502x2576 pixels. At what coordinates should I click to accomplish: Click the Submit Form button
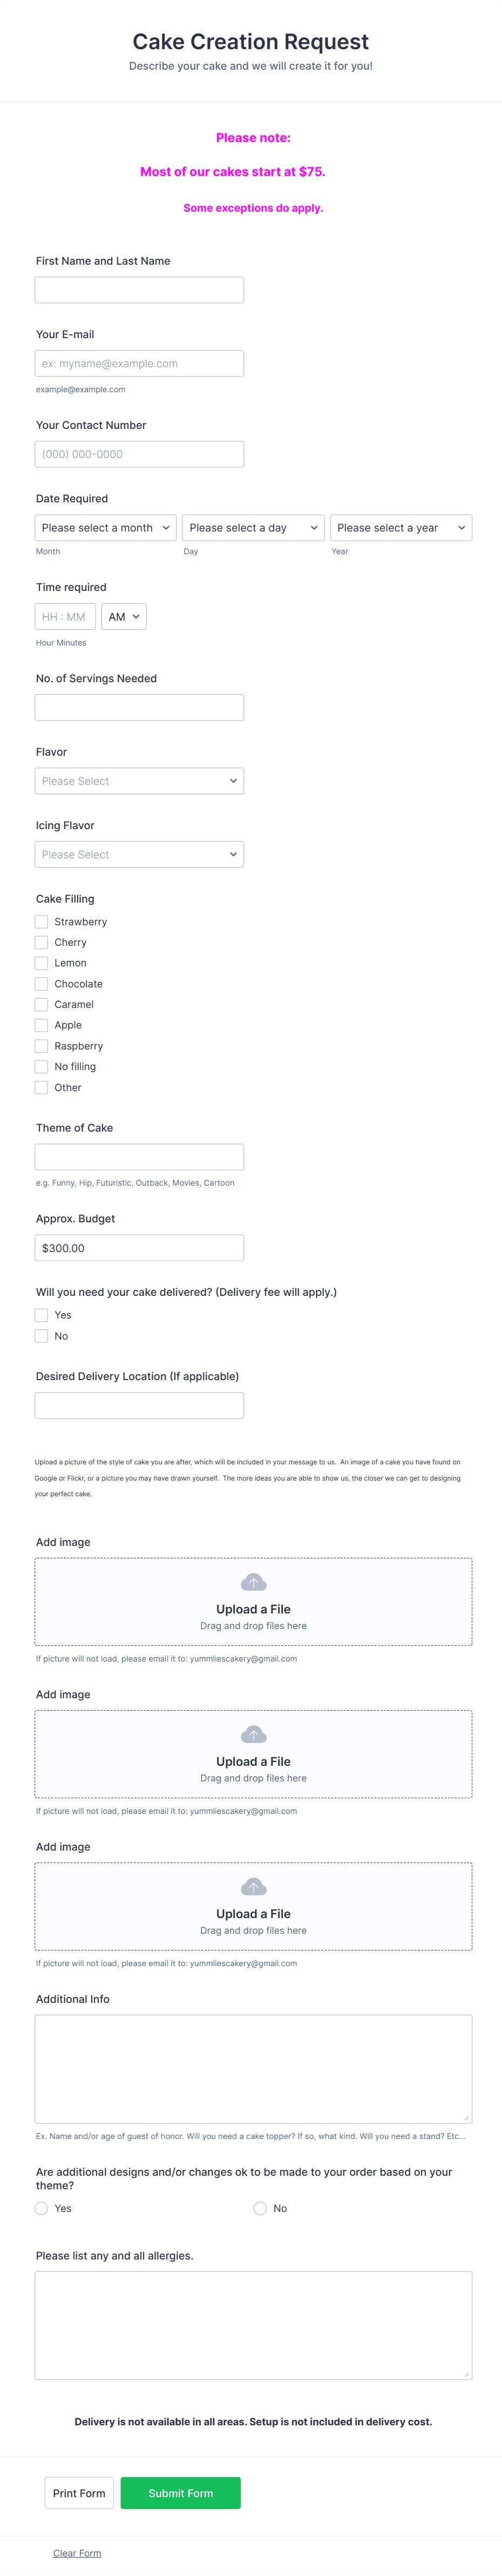coord(180,2493)
